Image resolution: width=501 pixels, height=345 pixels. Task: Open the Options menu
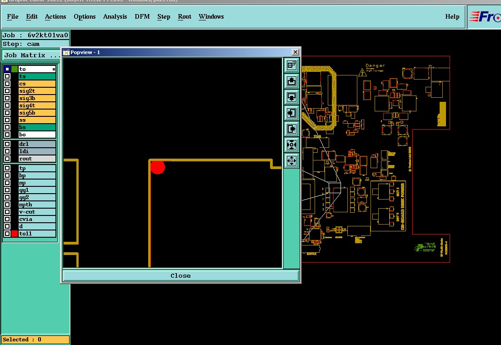[x=85, y=17]
